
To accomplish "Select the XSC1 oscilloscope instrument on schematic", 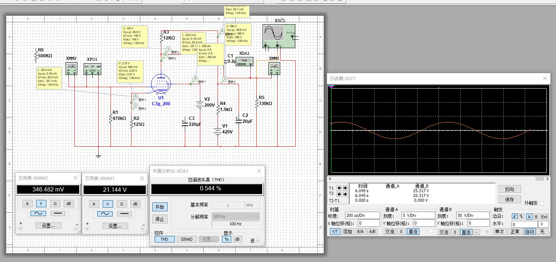I will [x=278, y=35].
